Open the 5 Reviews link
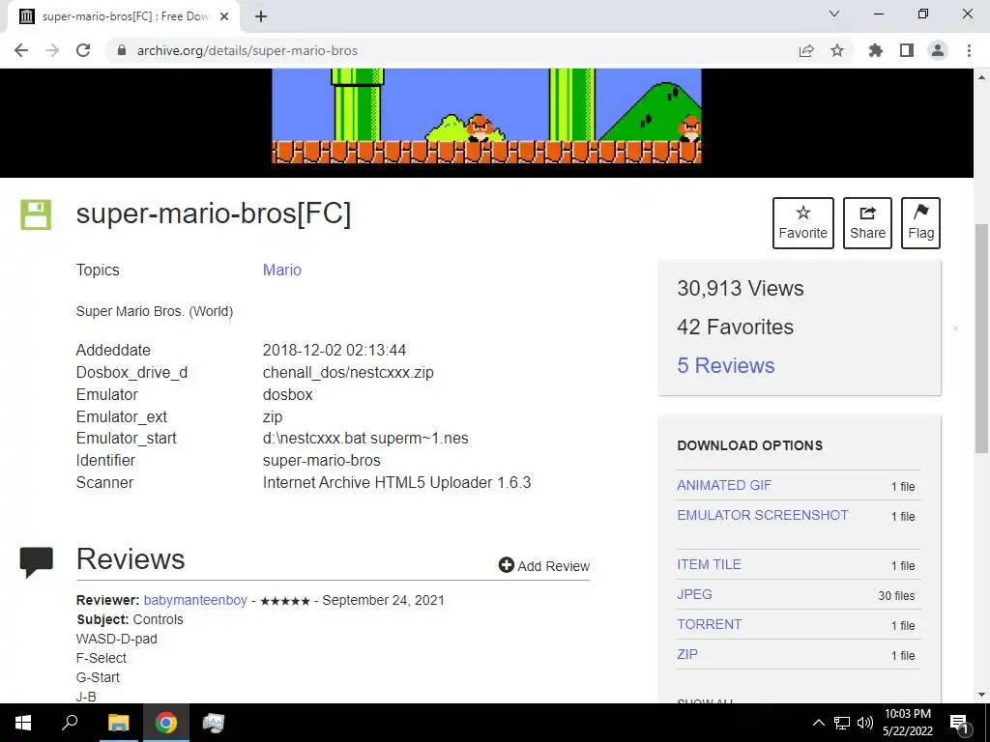The image size is (990, 742). [725, 365]
